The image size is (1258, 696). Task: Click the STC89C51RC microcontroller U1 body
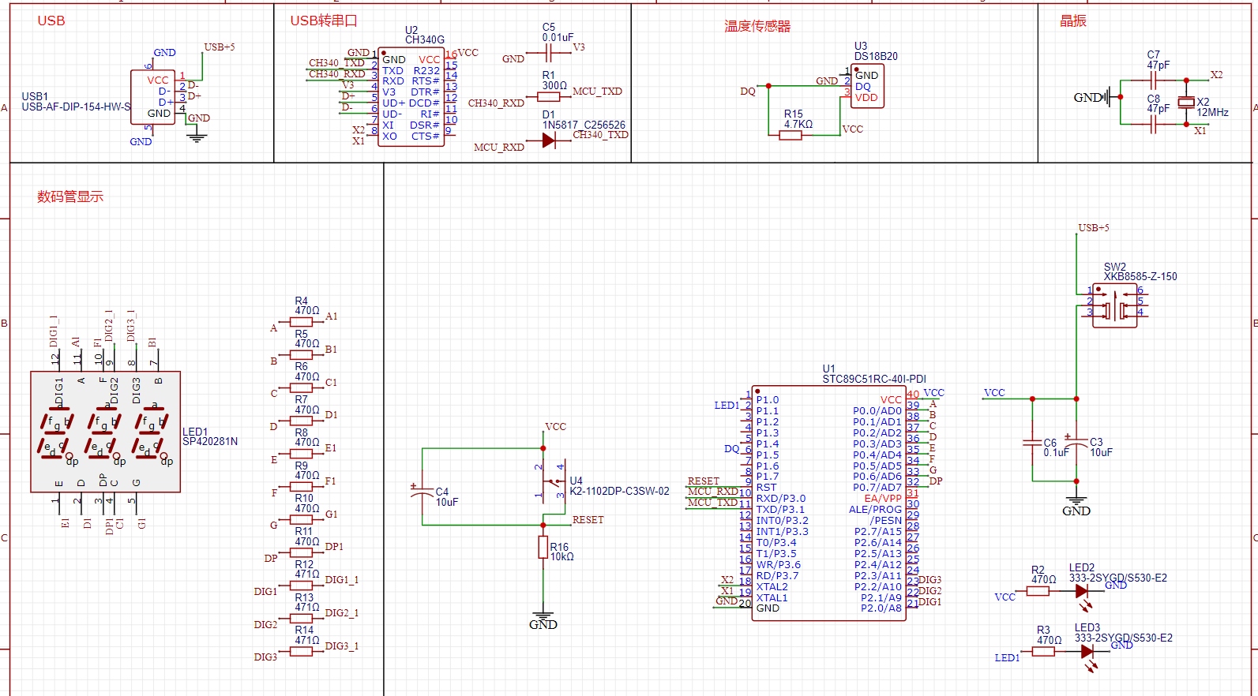point(829,505)
